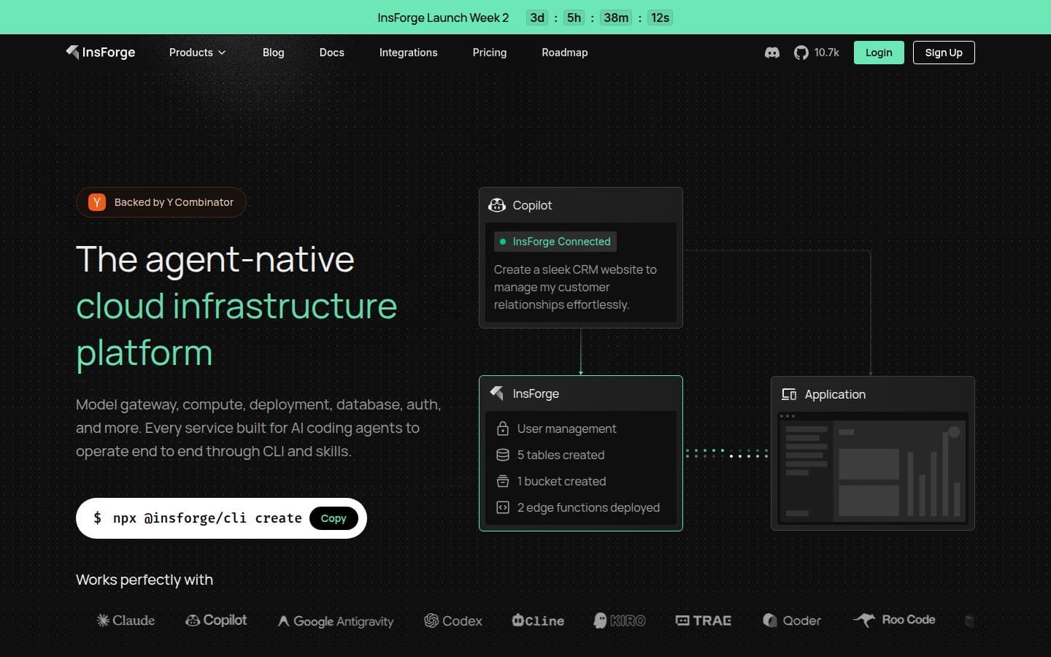Screen dimensions: 1051x657
Task: Click the "1 bucket created" text
Action: coord(562,481)
